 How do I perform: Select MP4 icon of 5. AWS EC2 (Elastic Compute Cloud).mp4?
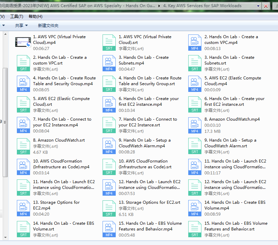195,84
